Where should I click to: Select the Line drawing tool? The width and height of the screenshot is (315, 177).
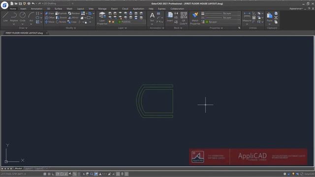tap(5, 16)
